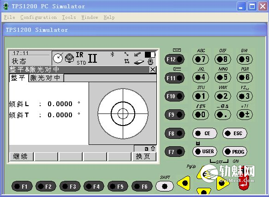
Task: Click the plus/minus sign key
Action: click(245, 114)
